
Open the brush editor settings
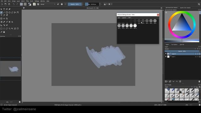pyautogui.click(x=34, y=4)
